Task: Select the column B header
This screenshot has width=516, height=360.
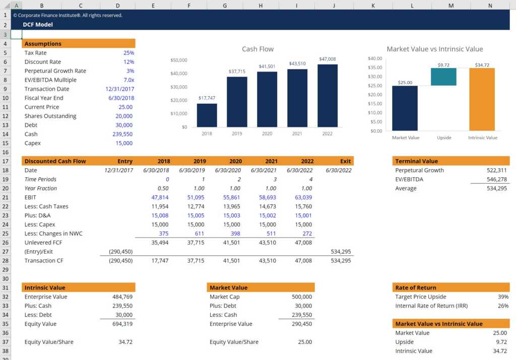Action: 42,6
